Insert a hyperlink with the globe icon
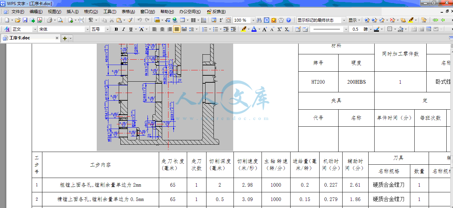The image size is (453, 208). tap(175, 20)
